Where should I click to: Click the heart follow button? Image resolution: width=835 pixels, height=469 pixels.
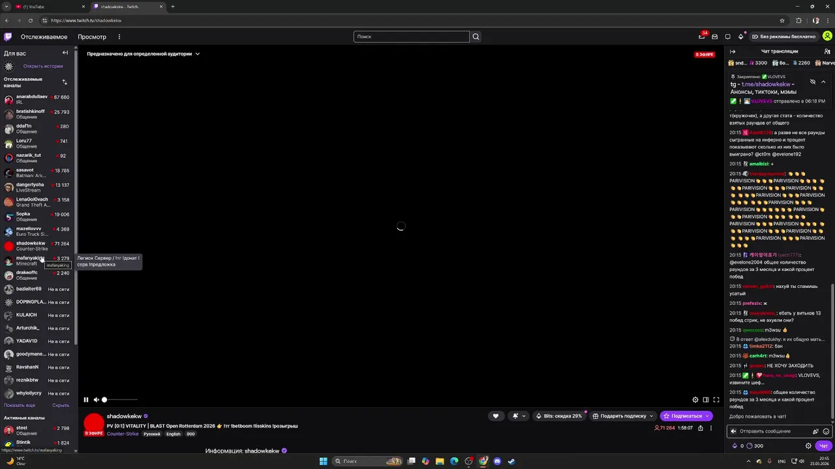point(495,416)
